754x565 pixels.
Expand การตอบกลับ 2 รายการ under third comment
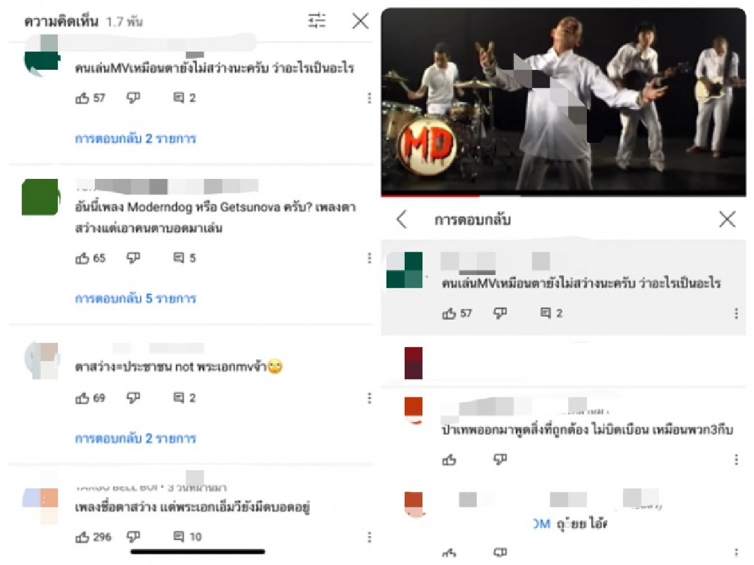136,438
